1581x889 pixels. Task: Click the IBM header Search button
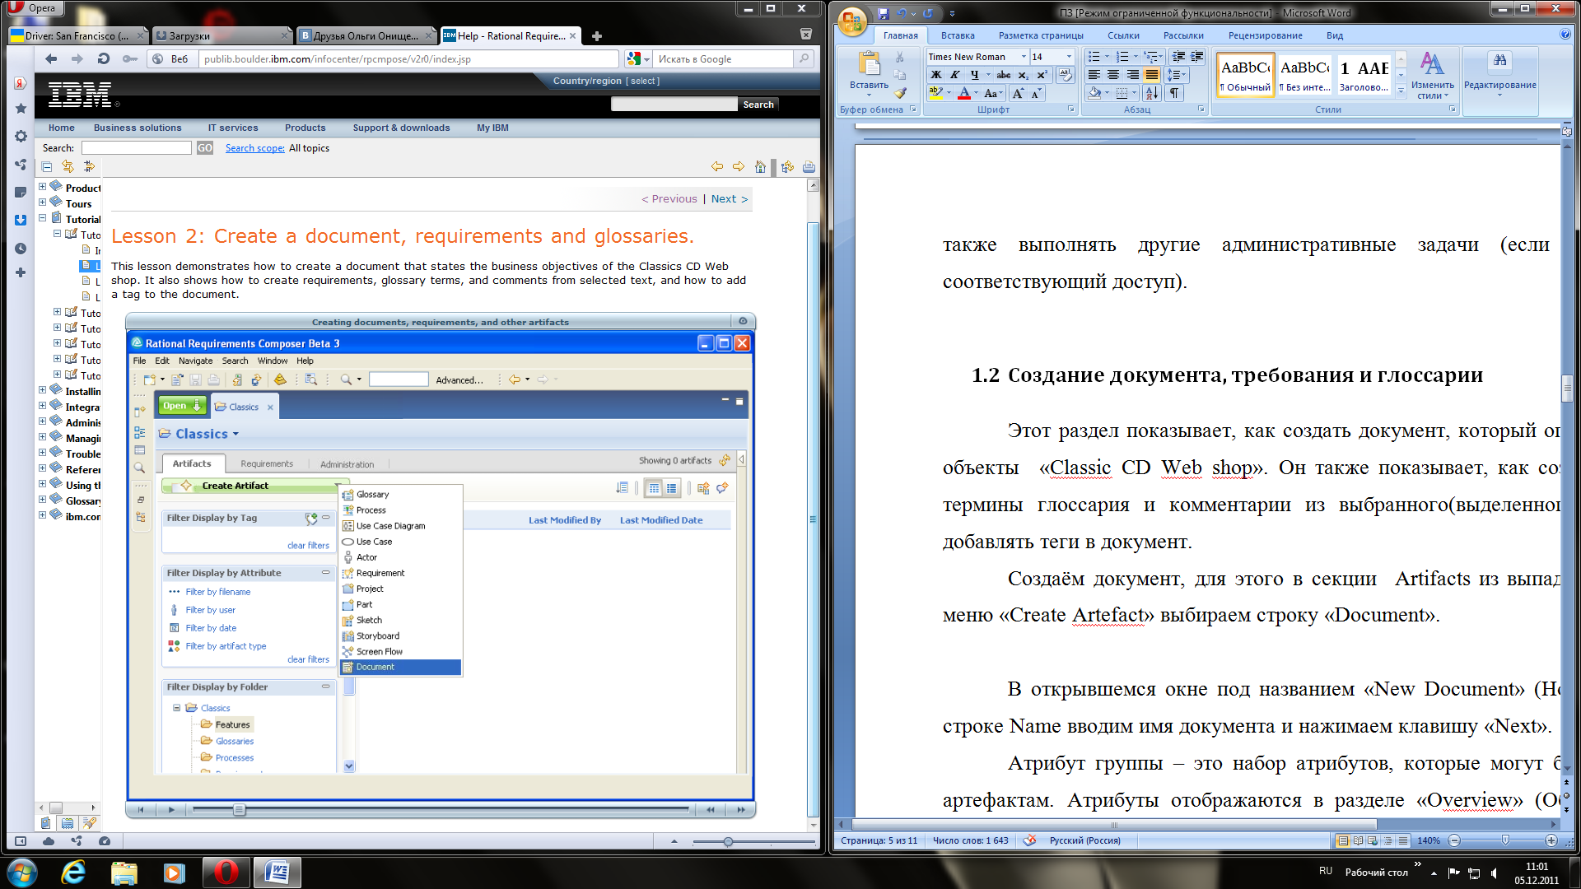tap(758, 105)
